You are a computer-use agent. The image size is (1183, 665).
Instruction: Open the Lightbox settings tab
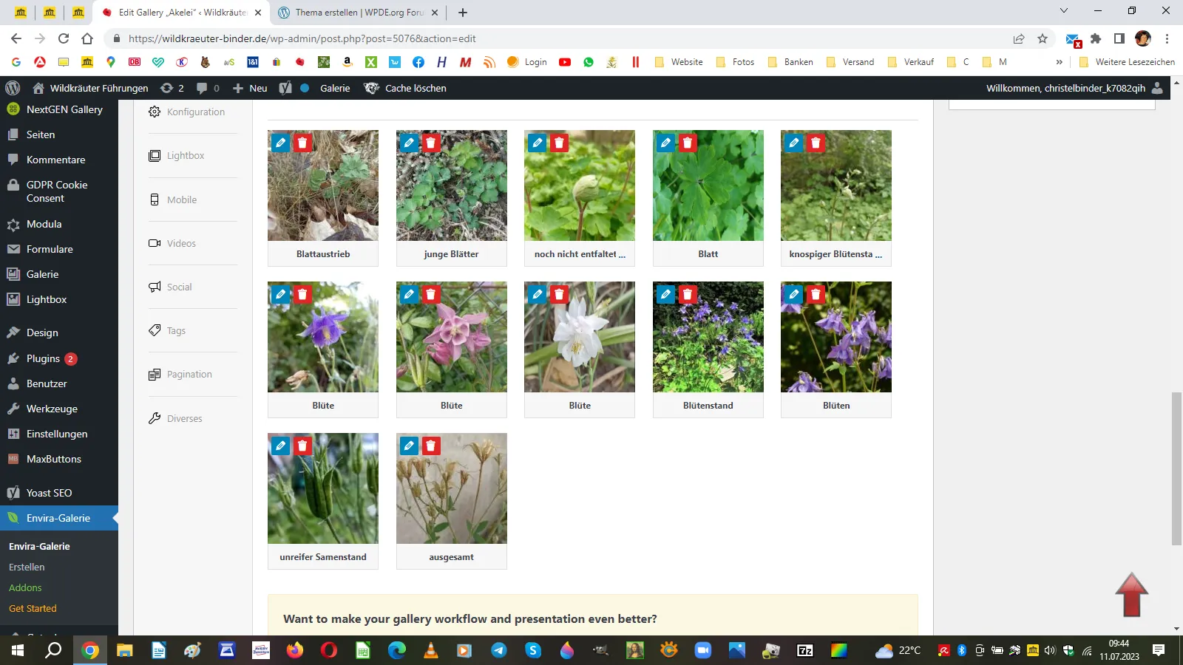(186, 156)
